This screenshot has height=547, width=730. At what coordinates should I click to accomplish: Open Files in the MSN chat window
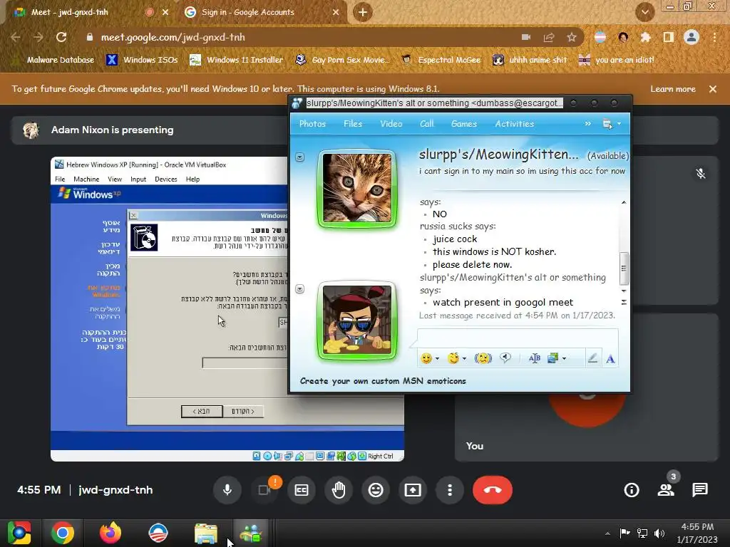click(353, 124)
